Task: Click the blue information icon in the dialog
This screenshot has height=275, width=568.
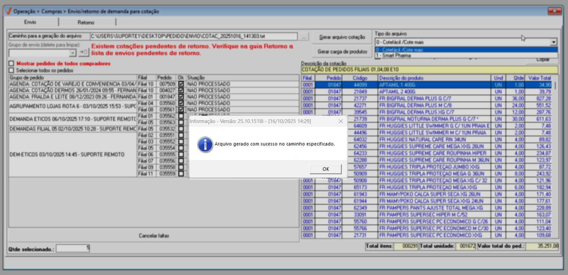Action: pos(205,145)
